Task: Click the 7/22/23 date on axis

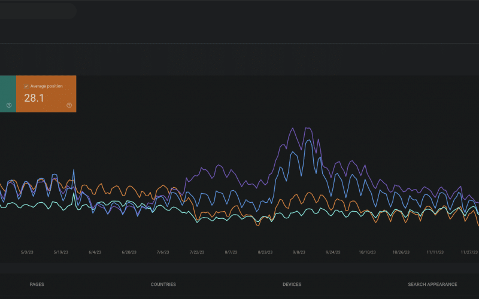Action: pos(198,252)
